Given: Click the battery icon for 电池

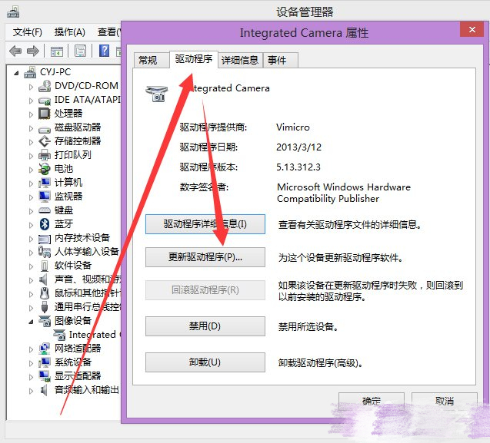Looking at the screenshot, I should pyautogui.click(x=45, y=169).
